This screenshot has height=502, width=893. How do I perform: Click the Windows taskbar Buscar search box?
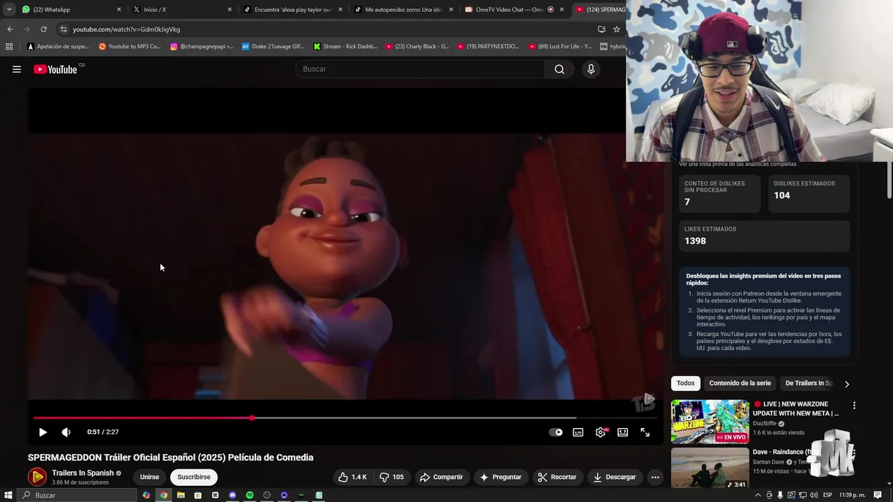pos(77,495)
